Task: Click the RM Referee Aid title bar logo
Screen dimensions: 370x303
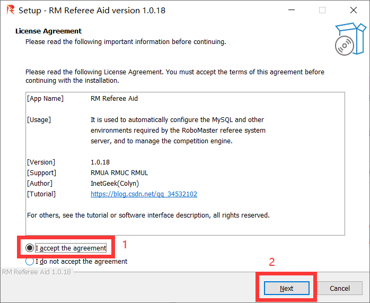Action: click(x=11, y=10)
